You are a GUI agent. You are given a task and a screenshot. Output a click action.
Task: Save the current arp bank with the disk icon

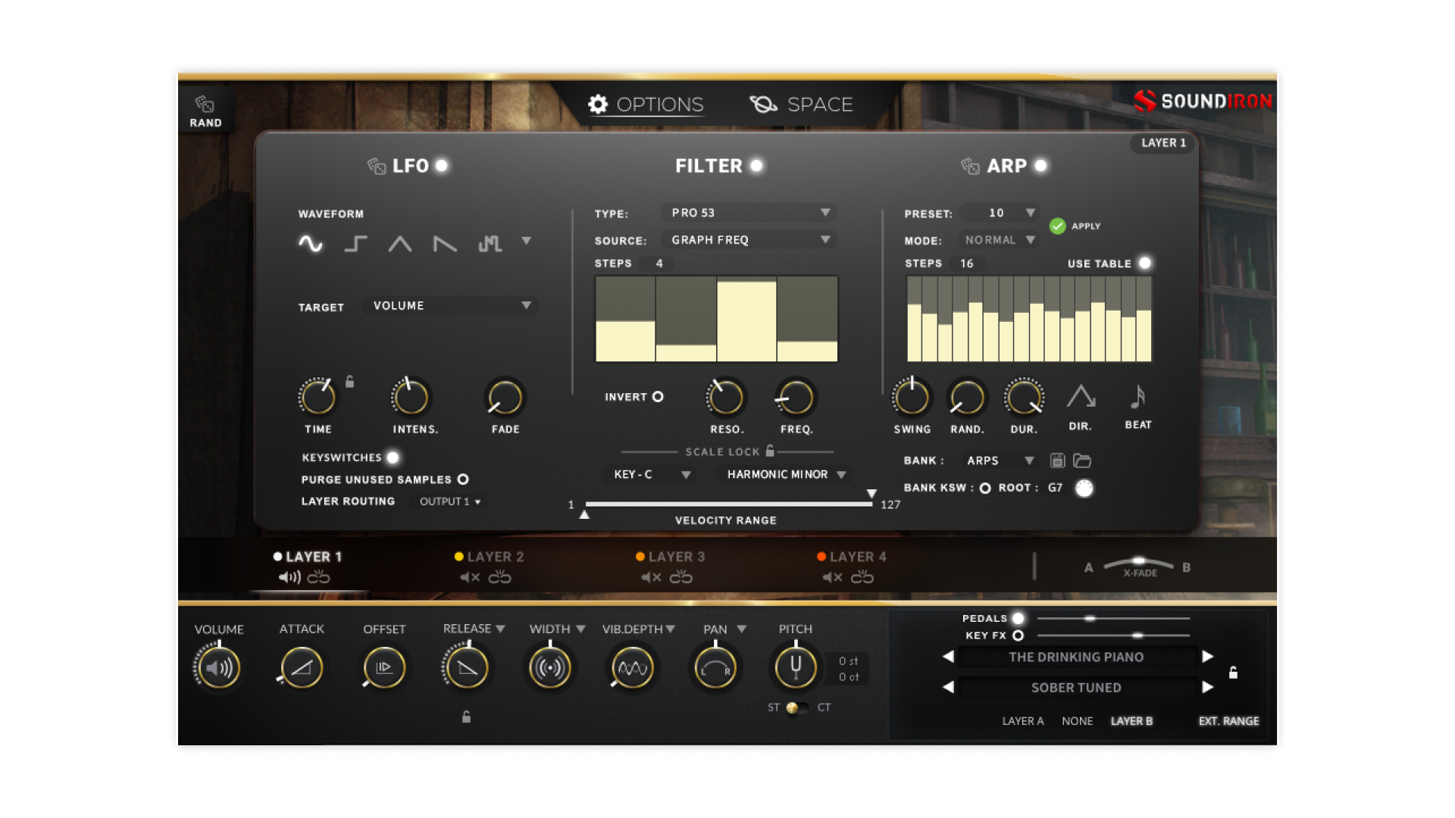click(x=1056, y=460)
